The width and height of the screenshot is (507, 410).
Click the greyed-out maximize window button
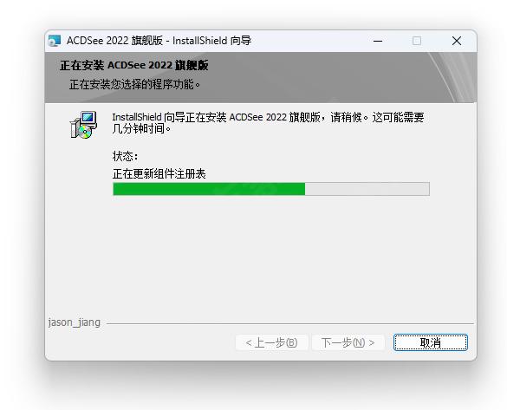[x=417, y=41]
